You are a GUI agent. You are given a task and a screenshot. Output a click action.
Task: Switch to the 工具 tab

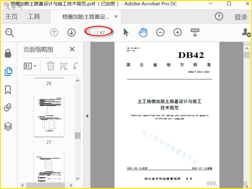[34, 17]
